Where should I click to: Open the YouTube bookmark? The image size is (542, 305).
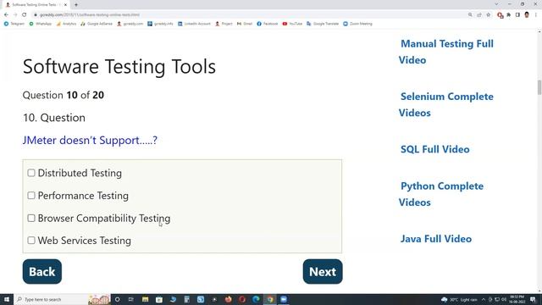tap(292, 24)
